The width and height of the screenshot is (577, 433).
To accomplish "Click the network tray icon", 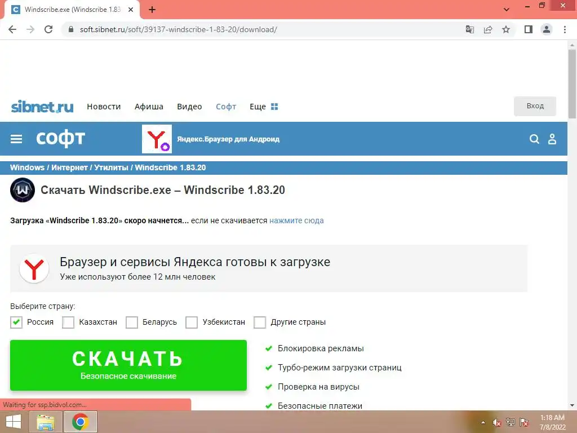I will tap(511, 422).
